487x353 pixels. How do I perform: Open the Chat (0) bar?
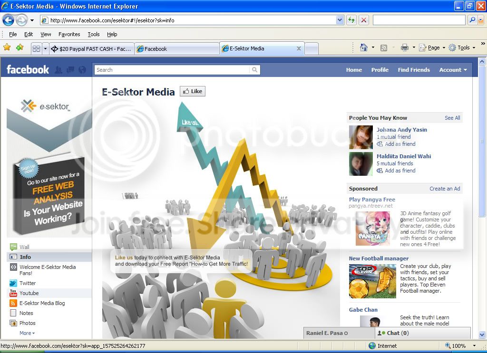423,333
